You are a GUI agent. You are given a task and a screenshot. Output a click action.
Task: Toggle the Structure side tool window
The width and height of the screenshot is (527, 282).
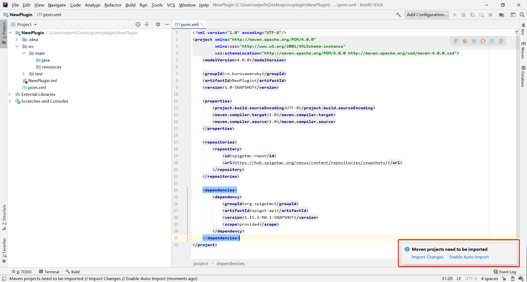pyautogui.click(x=4, y=218)
